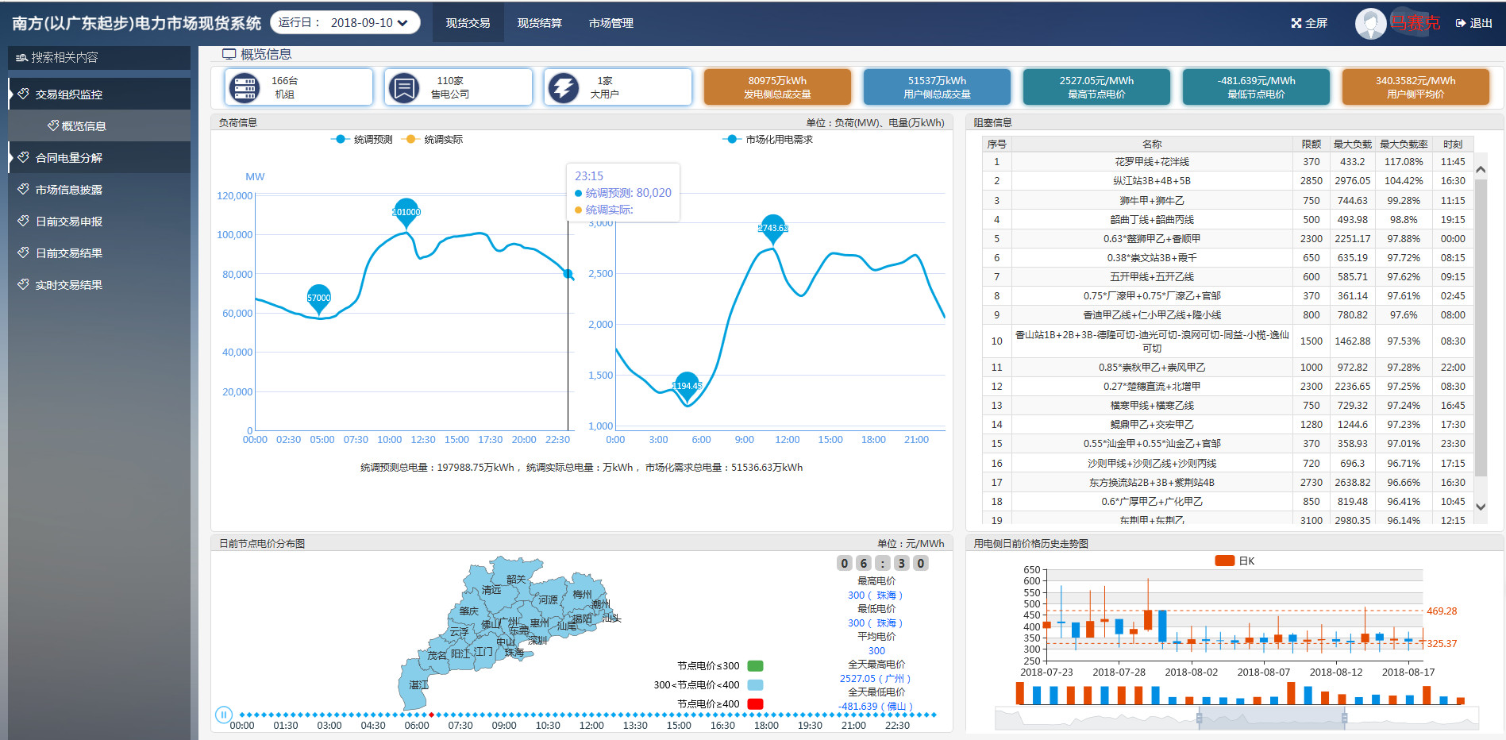Click the logout icon in header

(x=1461, y=23)
